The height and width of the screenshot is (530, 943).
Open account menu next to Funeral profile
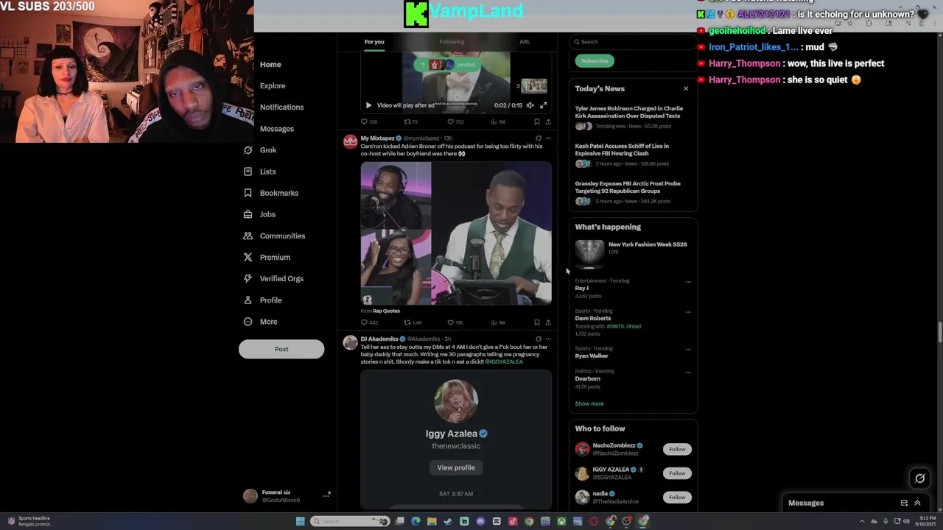[x=326, y=496]
